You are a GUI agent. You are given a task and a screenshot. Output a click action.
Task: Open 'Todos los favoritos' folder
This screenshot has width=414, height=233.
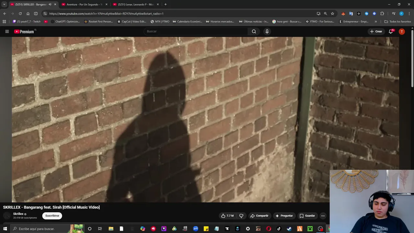click(398, 22)
